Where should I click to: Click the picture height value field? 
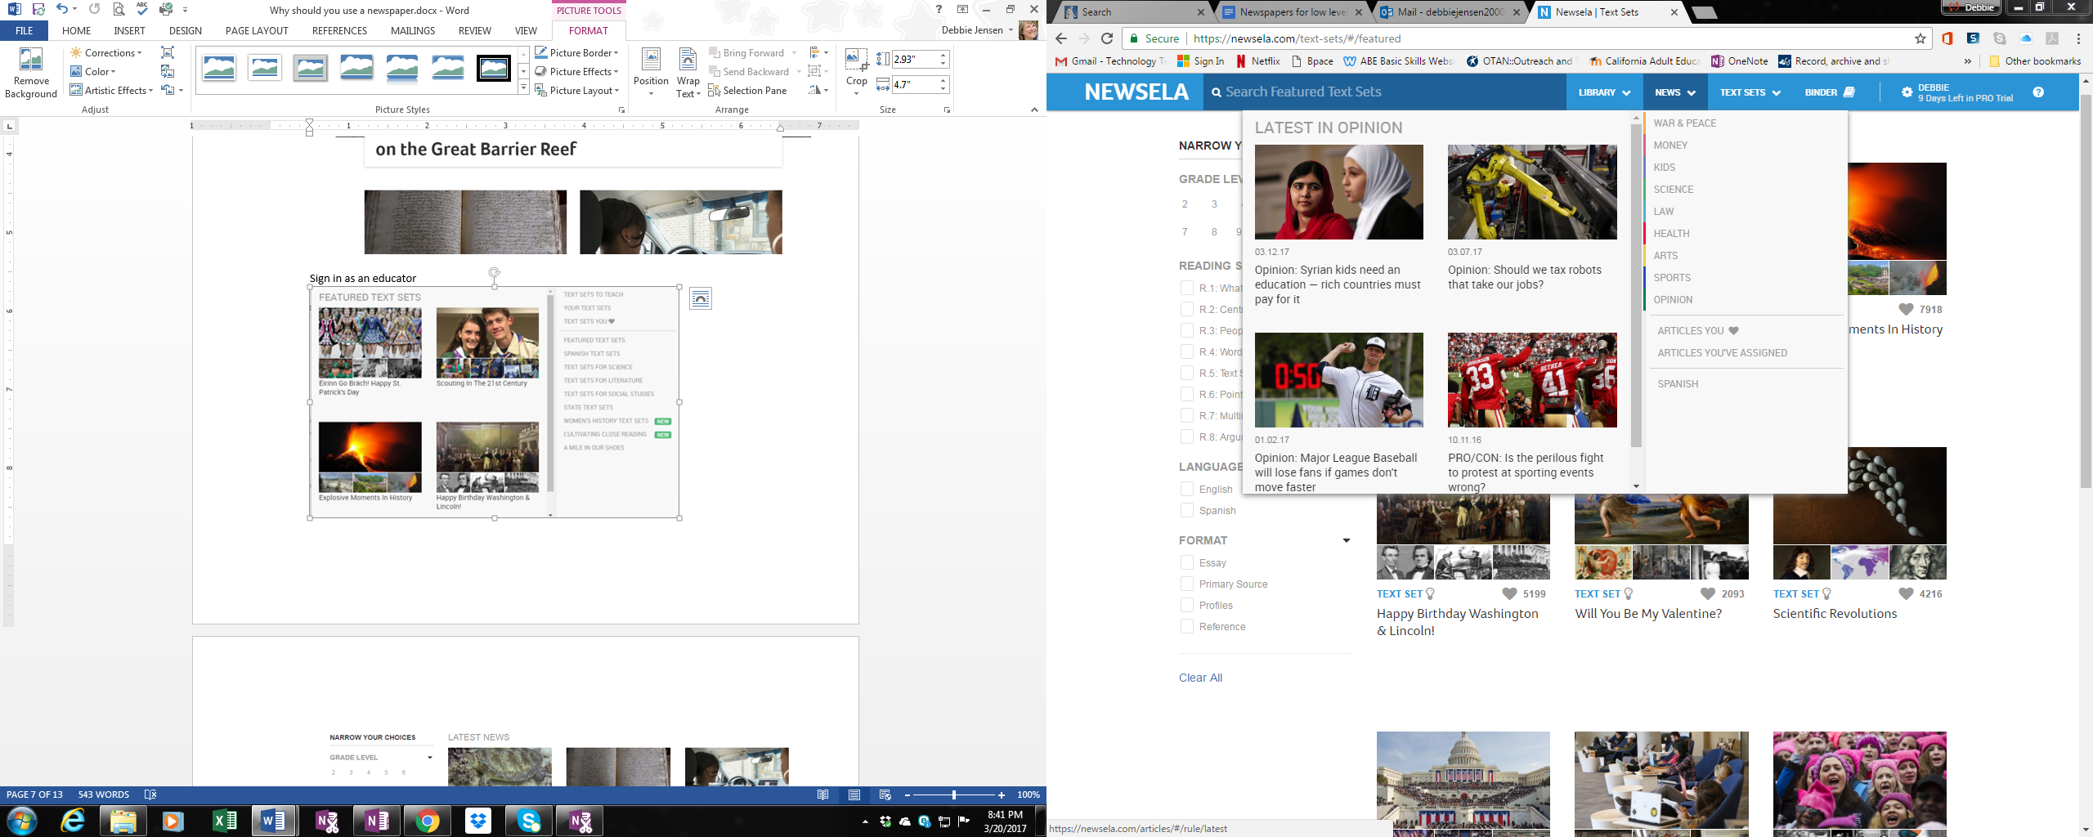914,59
